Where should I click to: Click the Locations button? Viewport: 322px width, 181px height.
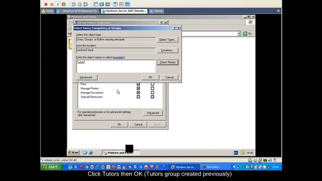(x=168, y=50)
